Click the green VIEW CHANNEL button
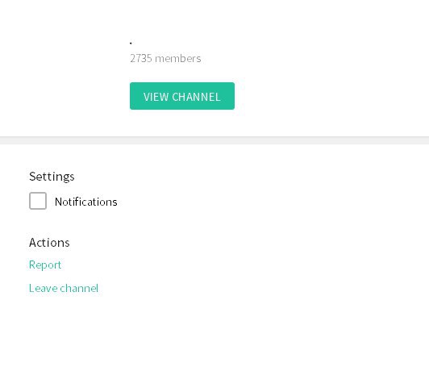Image resolution: width=429 pixels, height=367 pixels. (x=182, y=96)
